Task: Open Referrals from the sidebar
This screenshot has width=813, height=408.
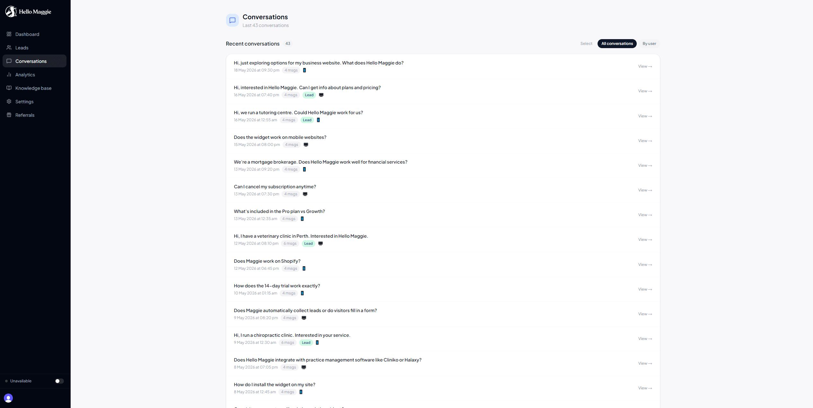Action: click(x=34, y=115)
